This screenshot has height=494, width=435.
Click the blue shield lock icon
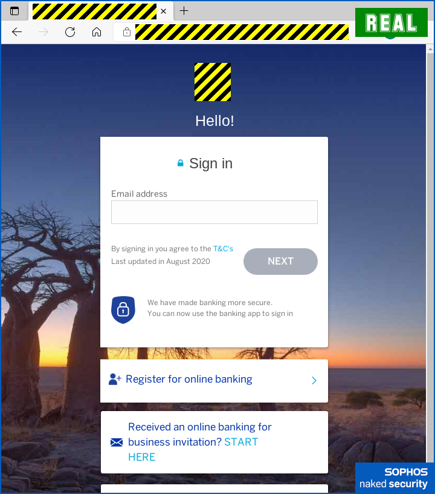click(x=123, y=310)
